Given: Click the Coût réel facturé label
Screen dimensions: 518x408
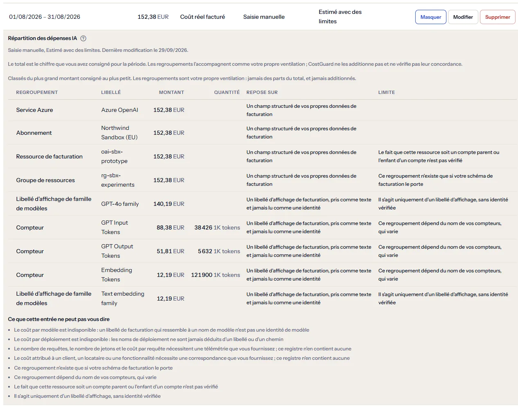Looking at the screenshot, I should (203, 17).
